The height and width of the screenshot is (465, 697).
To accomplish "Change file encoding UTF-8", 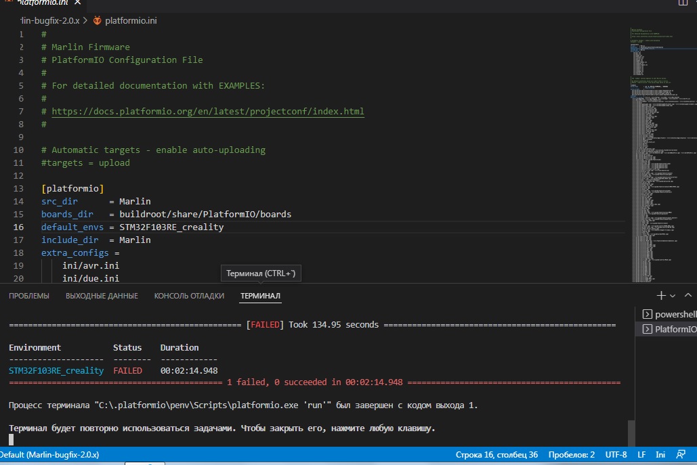I will tap(616, 454).
